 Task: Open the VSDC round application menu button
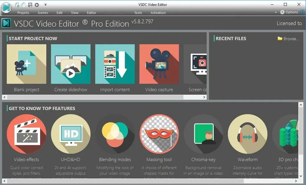[x=6, y=8]
